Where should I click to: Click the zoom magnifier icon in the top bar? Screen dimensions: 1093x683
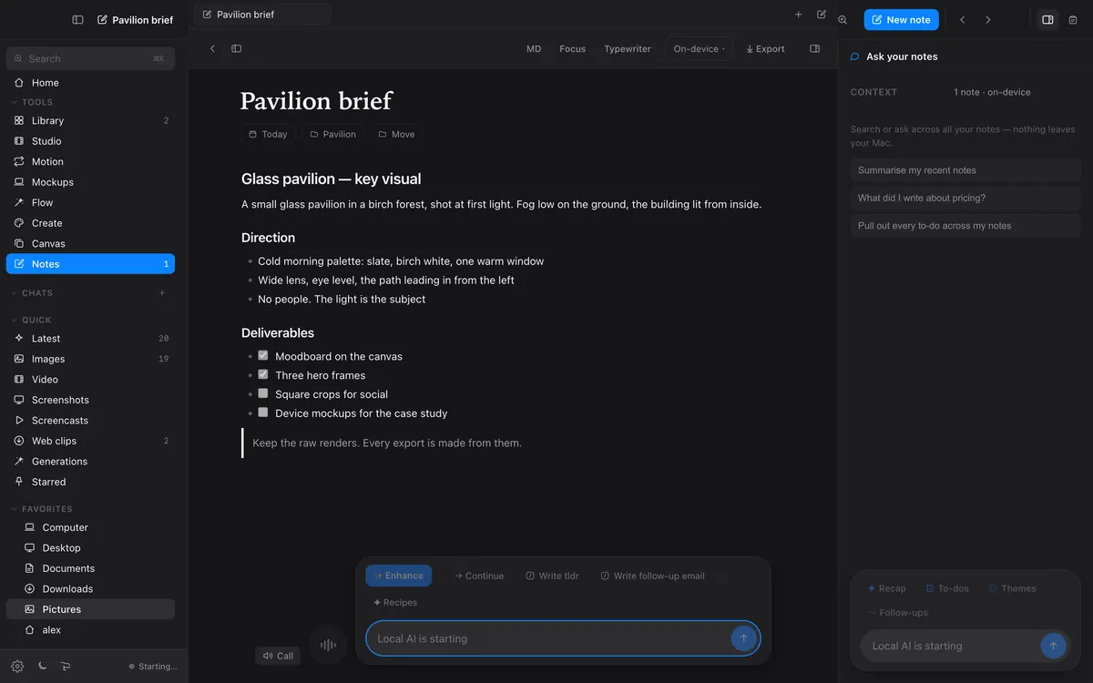(843, 20)
